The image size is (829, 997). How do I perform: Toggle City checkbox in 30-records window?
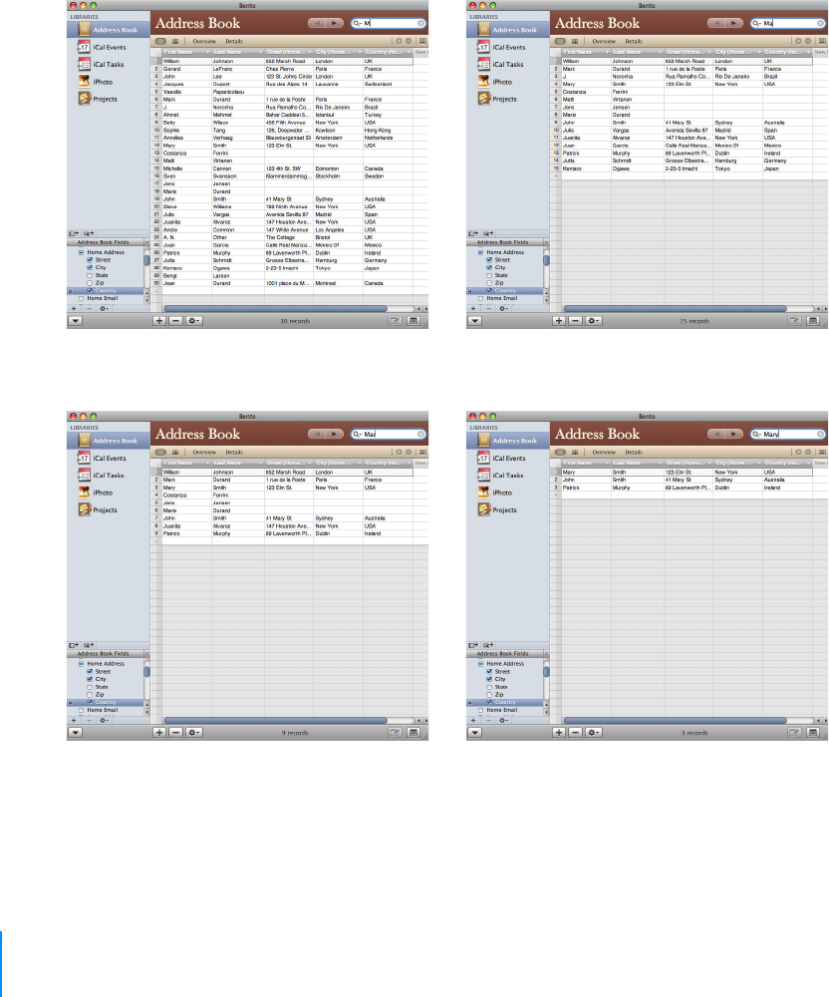pos(90,267)
